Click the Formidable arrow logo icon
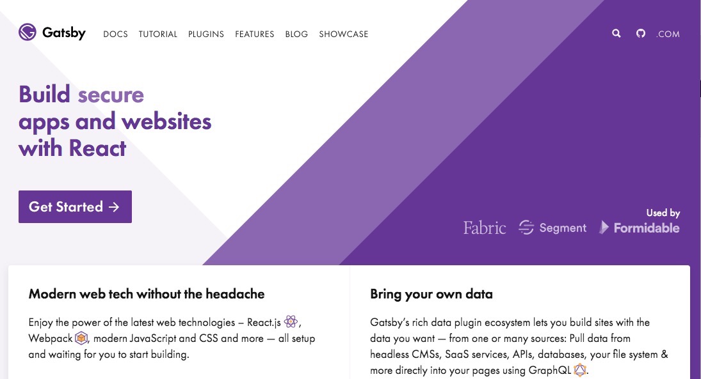Screen dimensions: 701x379 (604, 228)
